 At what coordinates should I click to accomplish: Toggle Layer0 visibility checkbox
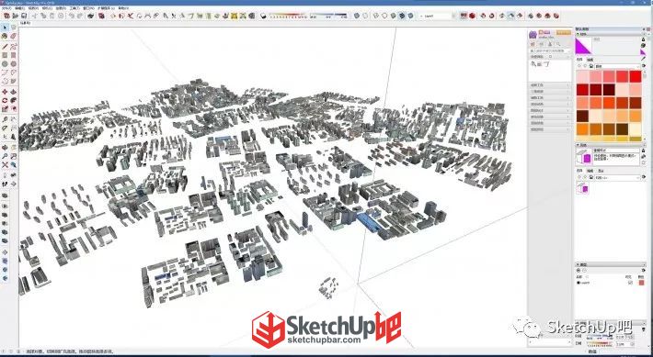point(630,283)
